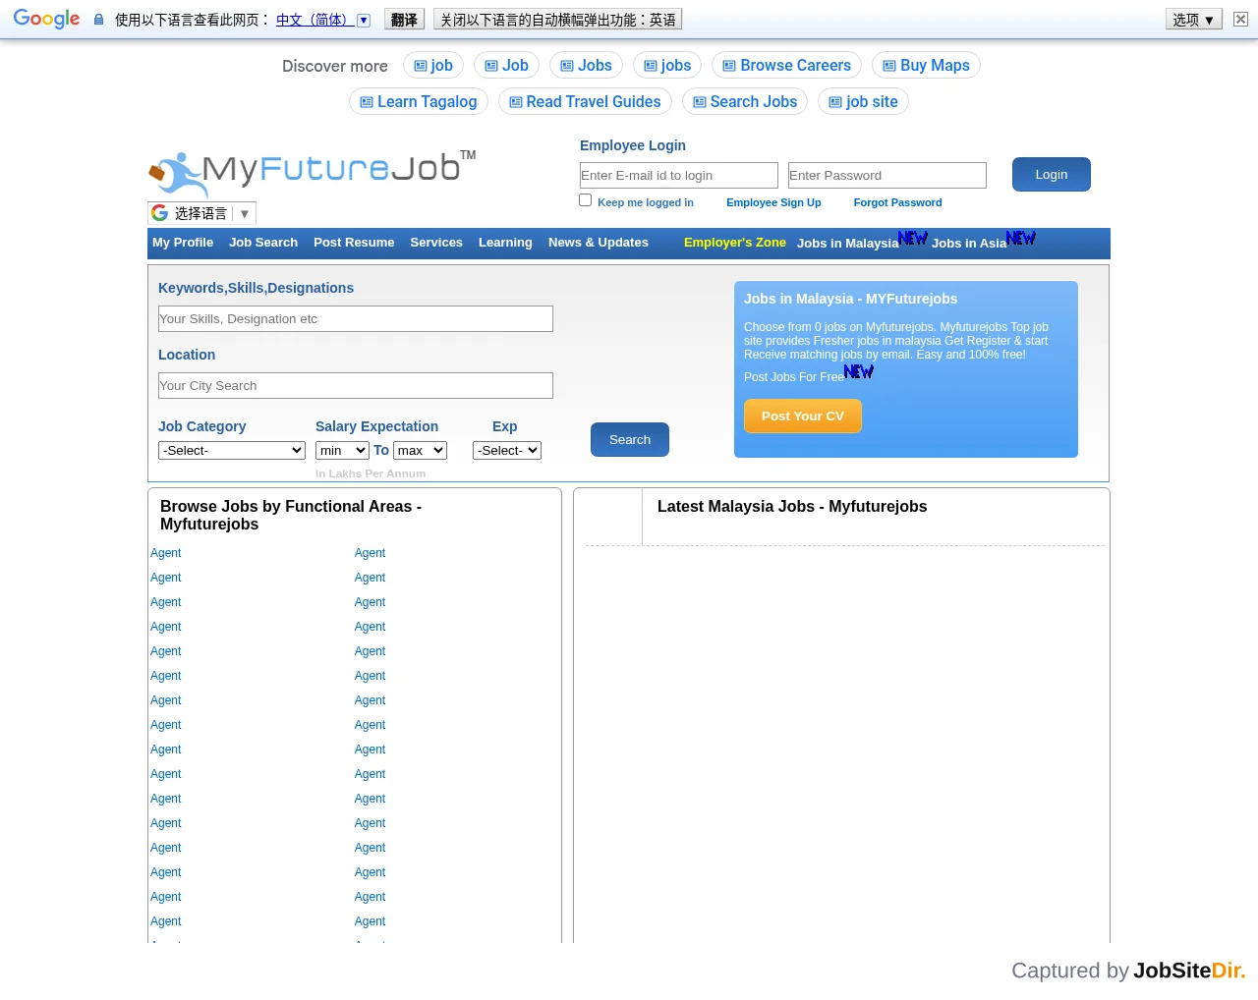
Task: Click the Google logo in translate bar
Action: coord(46,19)
